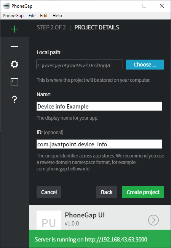Screen dimensions: 171x248
Task: Minimize the PhoneGap window
Action: (x=127, y=6)
